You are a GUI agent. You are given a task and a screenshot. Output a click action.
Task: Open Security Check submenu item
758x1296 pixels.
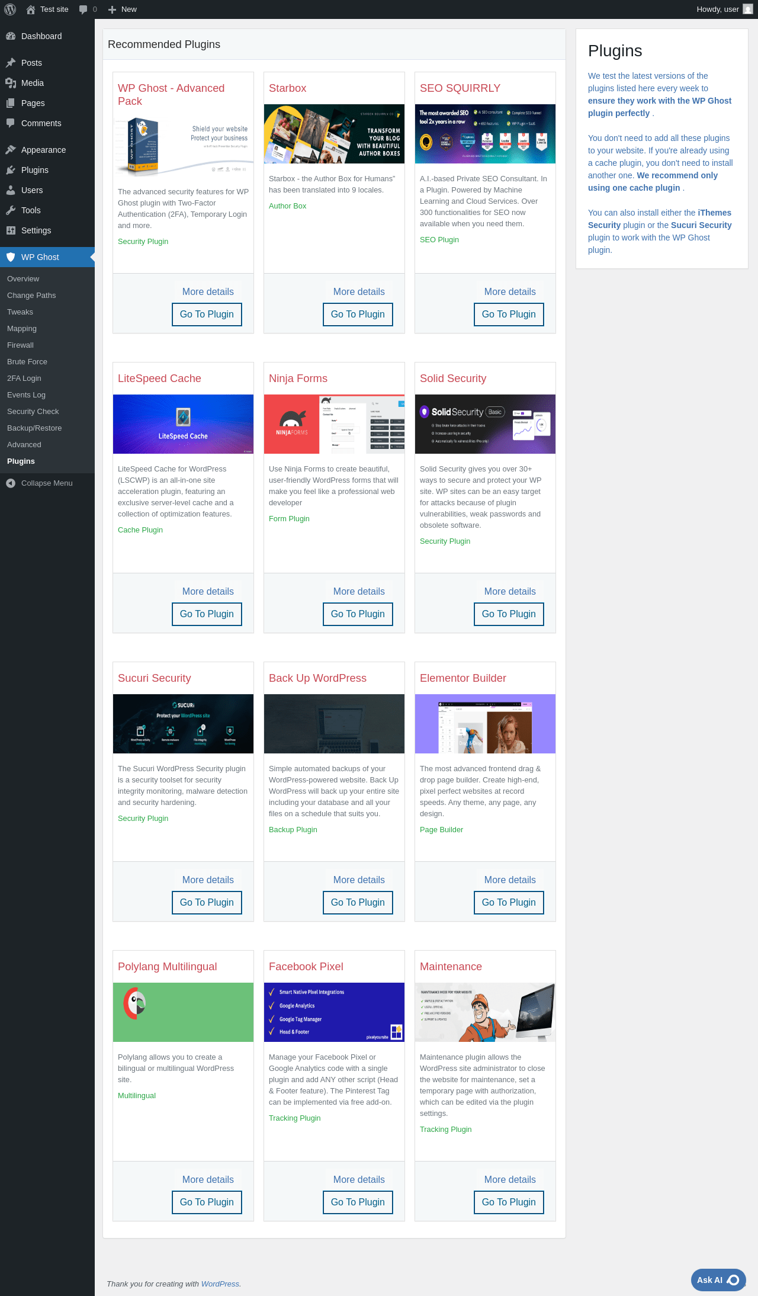(33, 412)
